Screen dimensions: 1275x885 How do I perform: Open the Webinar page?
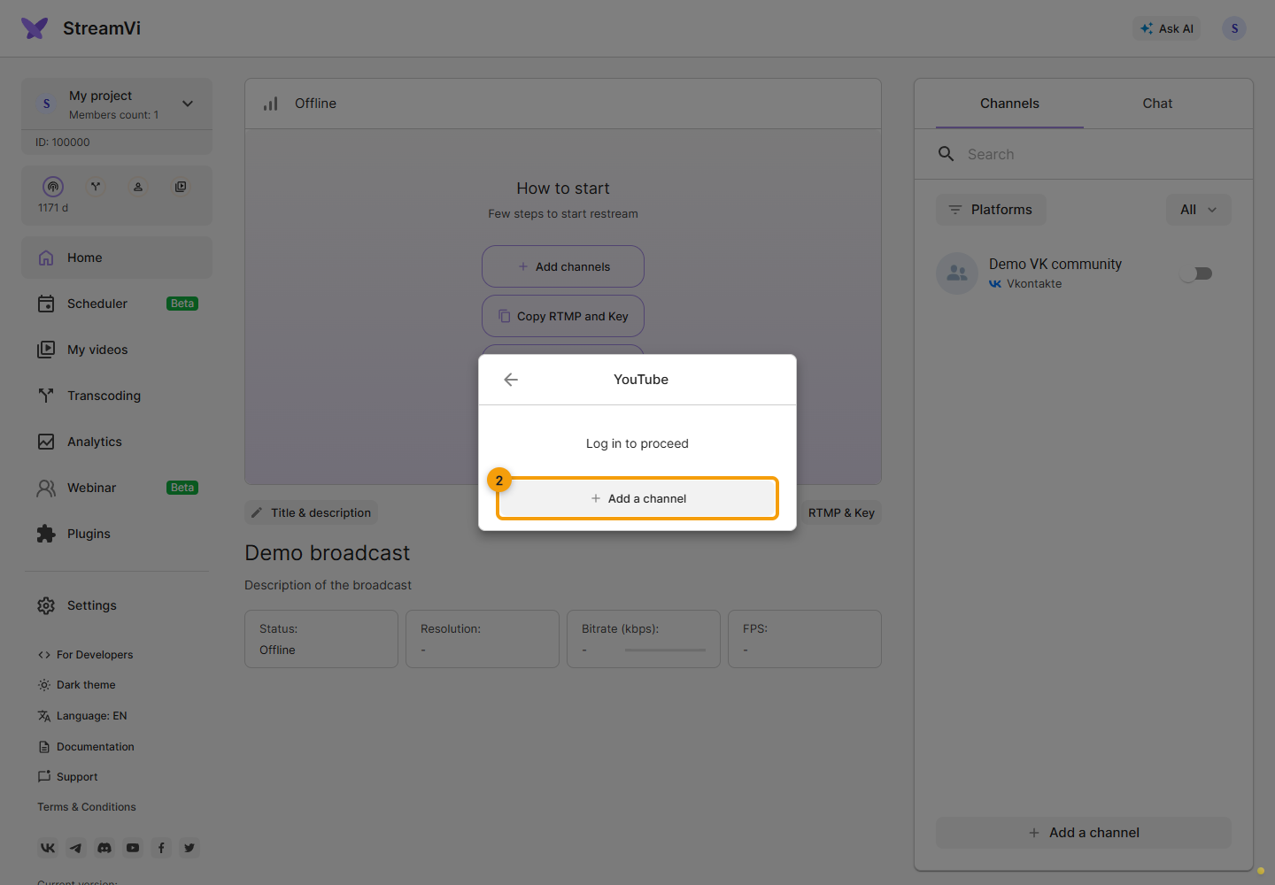point(117,488)
